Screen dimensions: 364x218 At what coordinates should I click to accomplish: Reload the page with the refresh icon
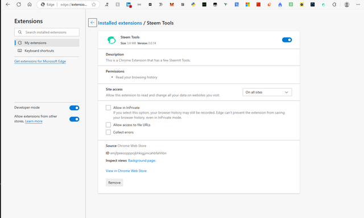(19, 5)
